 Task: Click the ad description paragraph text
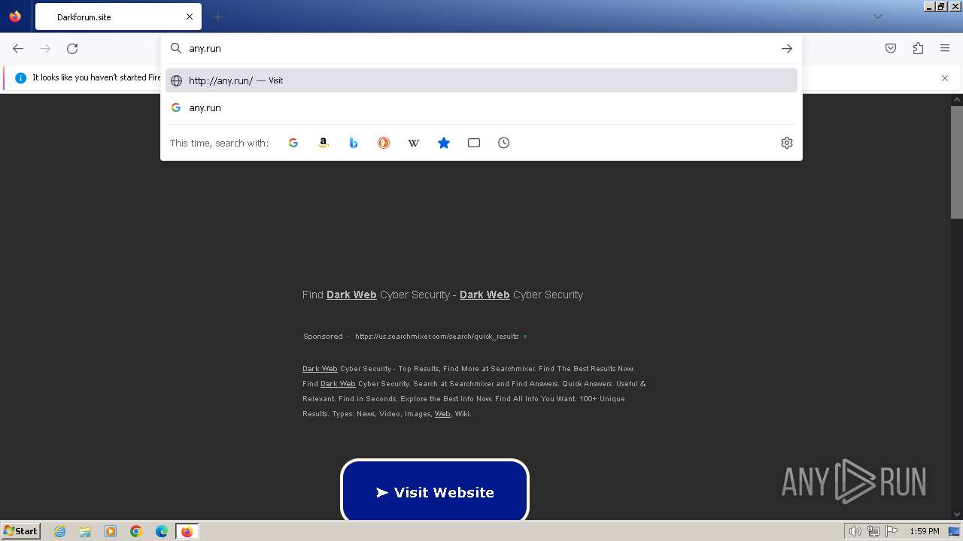474,391
